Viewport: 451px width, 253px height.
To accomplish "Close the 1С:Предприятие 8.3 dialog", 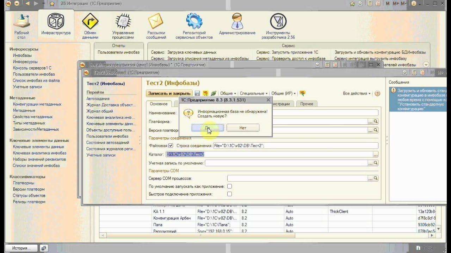I will click(x=268, y=100).
